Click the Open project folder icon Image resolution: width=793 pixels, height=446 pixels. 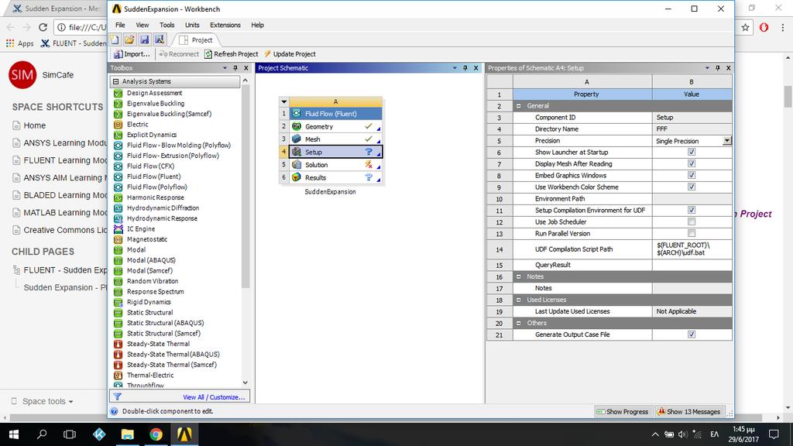click(129, 40)
